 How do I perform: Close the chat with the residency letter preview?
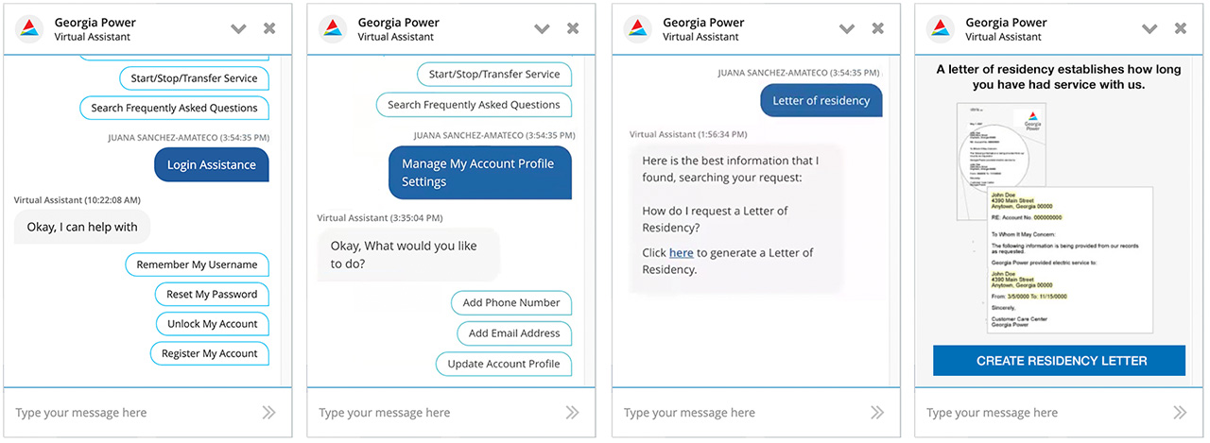pyautogui.click(x=1181, y=29)
